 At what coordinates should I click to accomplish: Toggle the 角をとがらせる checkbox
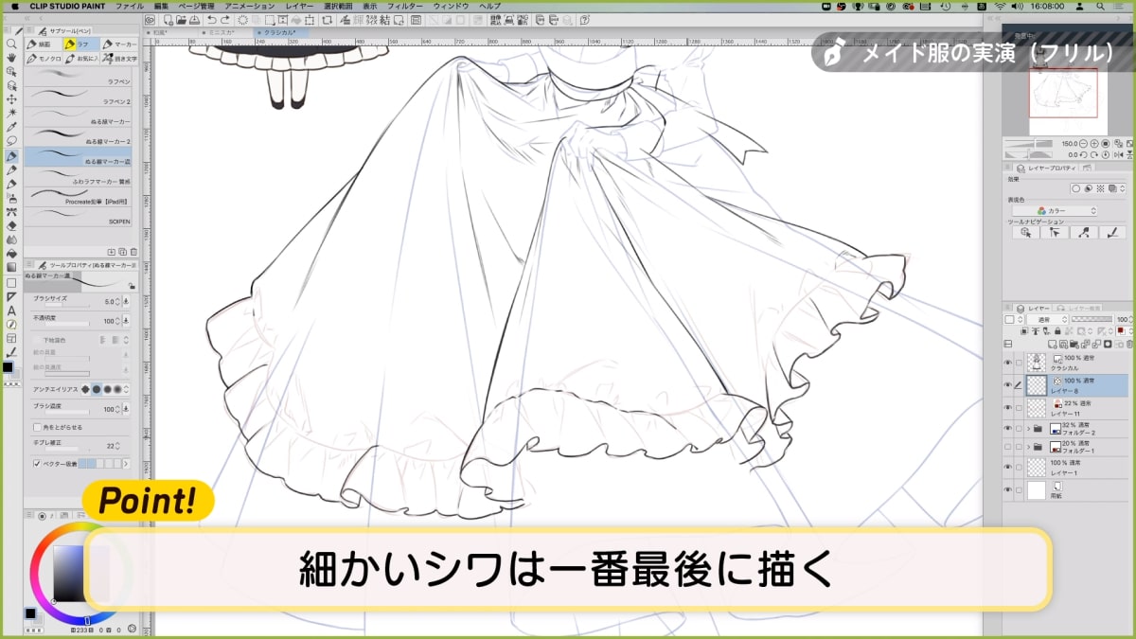[37, 428]
